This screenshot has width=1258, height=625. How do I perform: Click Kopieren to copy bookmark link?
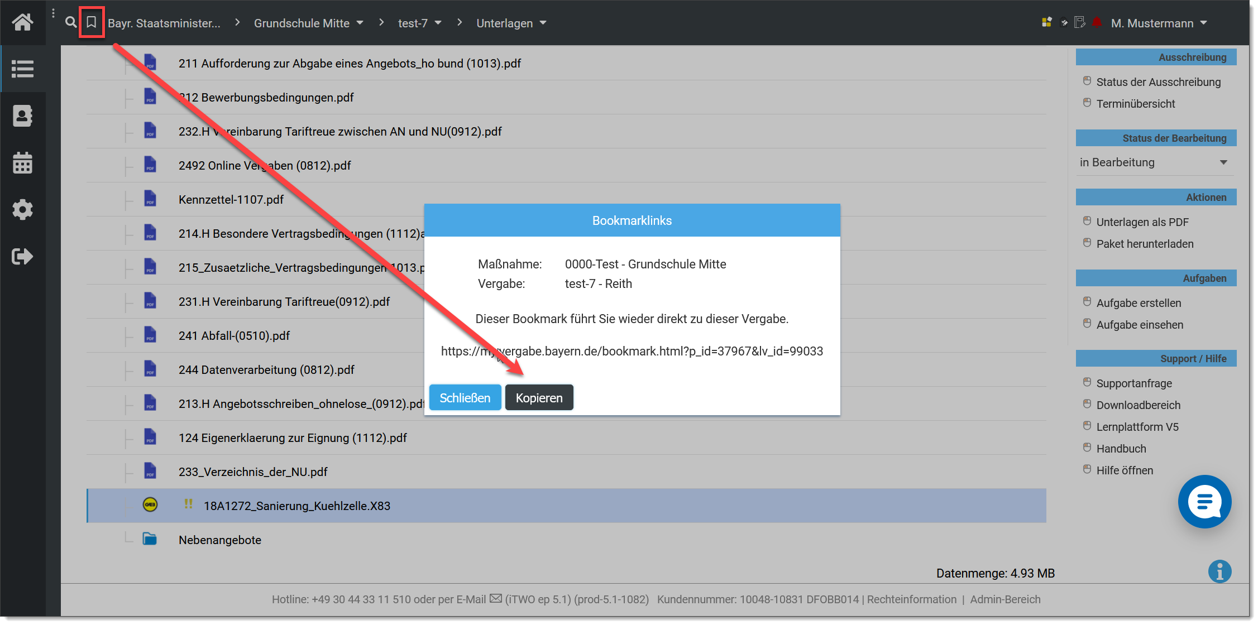(539, 397)
